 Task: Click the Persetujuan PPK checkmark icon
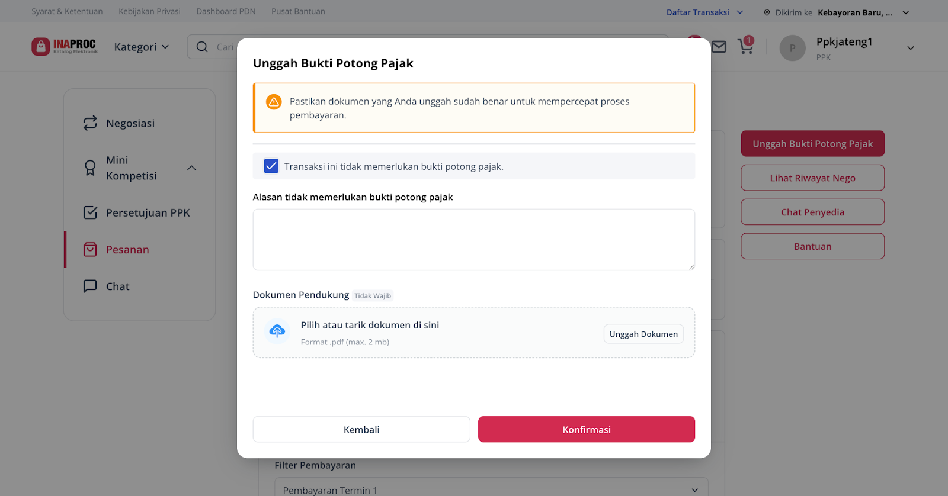click(90, 213)
